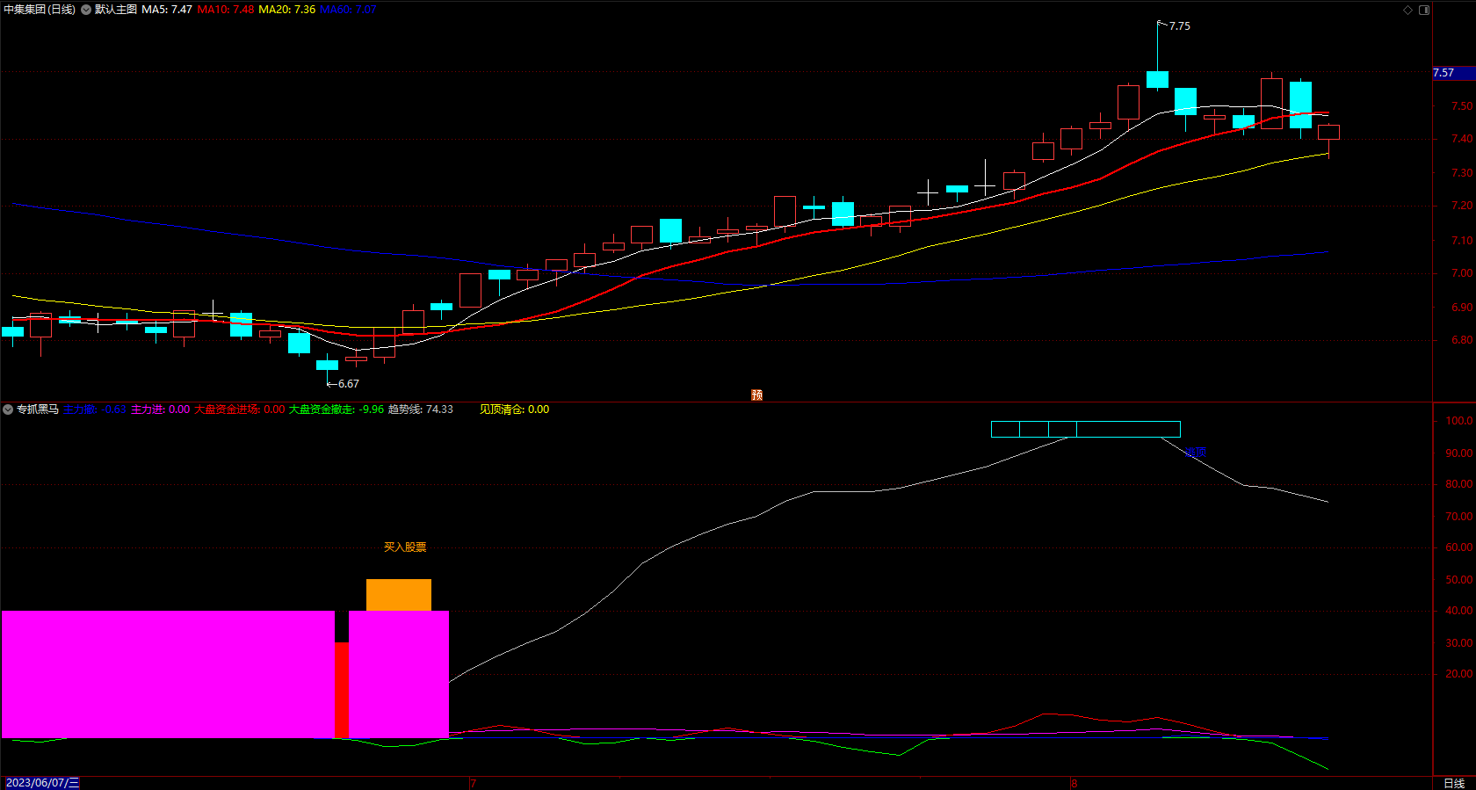Screen dimensions: 1476x790
Task: Click the 见顶清仓: 0.00 value
Action: tap(515, 409)
